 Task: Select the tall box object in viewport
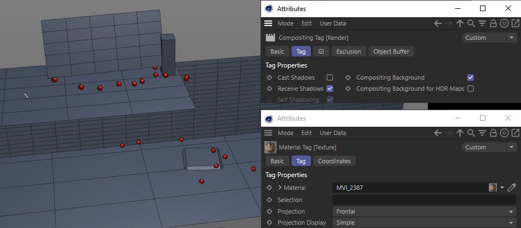(168, 55)
